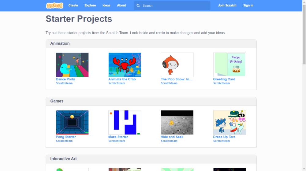The height and width of the screenshot is (171, 306).
Task: Open the Create menu item
Action: (73, 5)
